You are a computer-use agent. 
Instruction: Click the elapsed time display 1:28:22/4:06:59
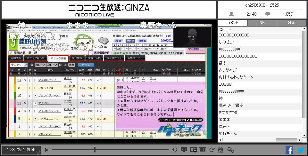21,150
